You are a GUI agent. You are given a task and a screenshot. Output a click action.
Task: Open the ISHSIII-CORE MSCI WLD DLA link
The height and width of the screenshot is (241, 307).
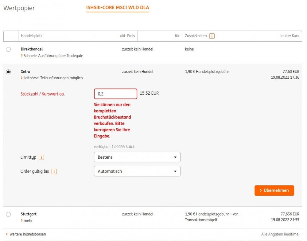tap(118, 8)
